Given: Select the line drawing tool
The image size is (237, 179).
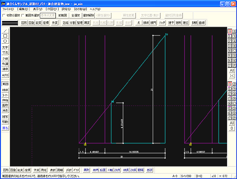Looking at the screenshot, I should tap(5, 31).
